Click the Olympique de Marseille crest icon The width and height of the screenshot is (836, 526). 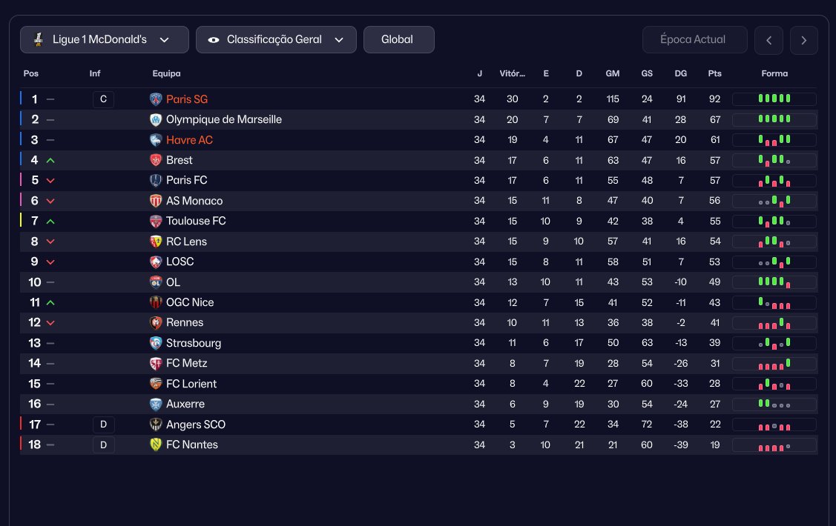pos(156,119)
